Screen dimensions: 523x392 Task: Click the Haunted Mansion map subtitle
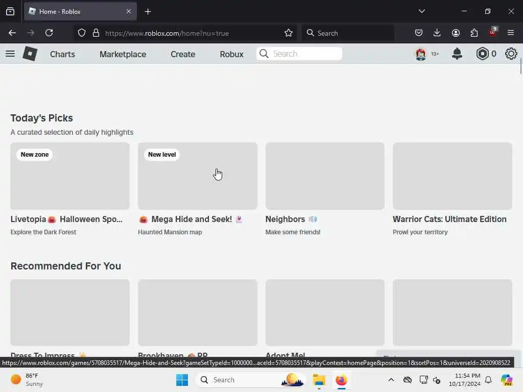coord(170,232)
